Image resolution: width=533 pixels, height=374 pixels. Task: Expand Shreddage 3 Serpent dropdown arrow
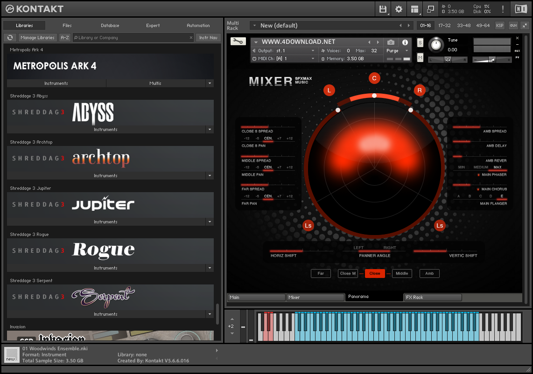click(210, 314)
